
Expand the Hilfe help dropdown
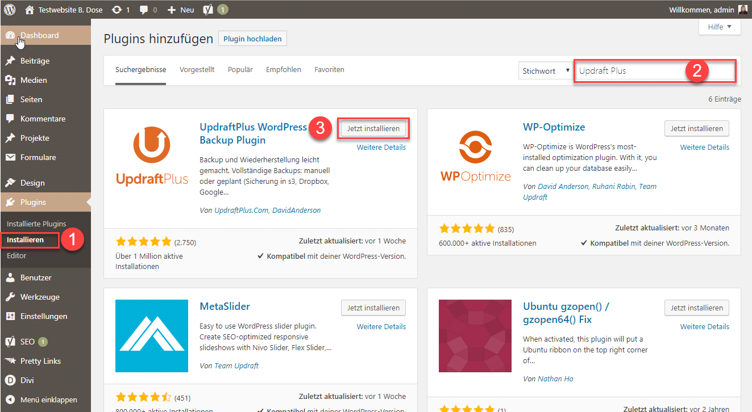coord(720,27)
